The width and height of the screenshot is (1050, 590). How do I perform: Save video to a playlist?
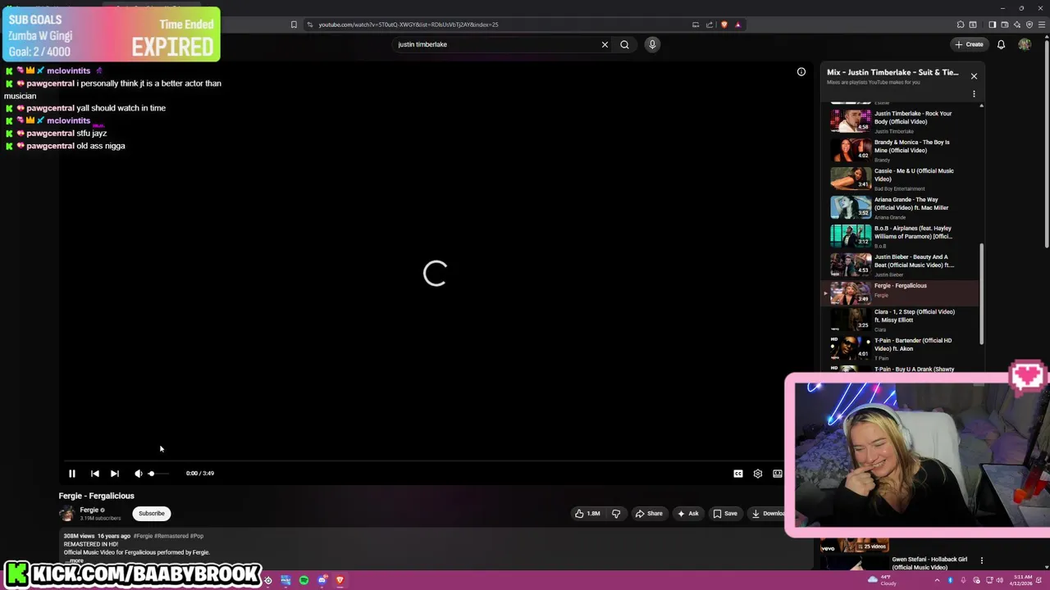click(725, 514)
